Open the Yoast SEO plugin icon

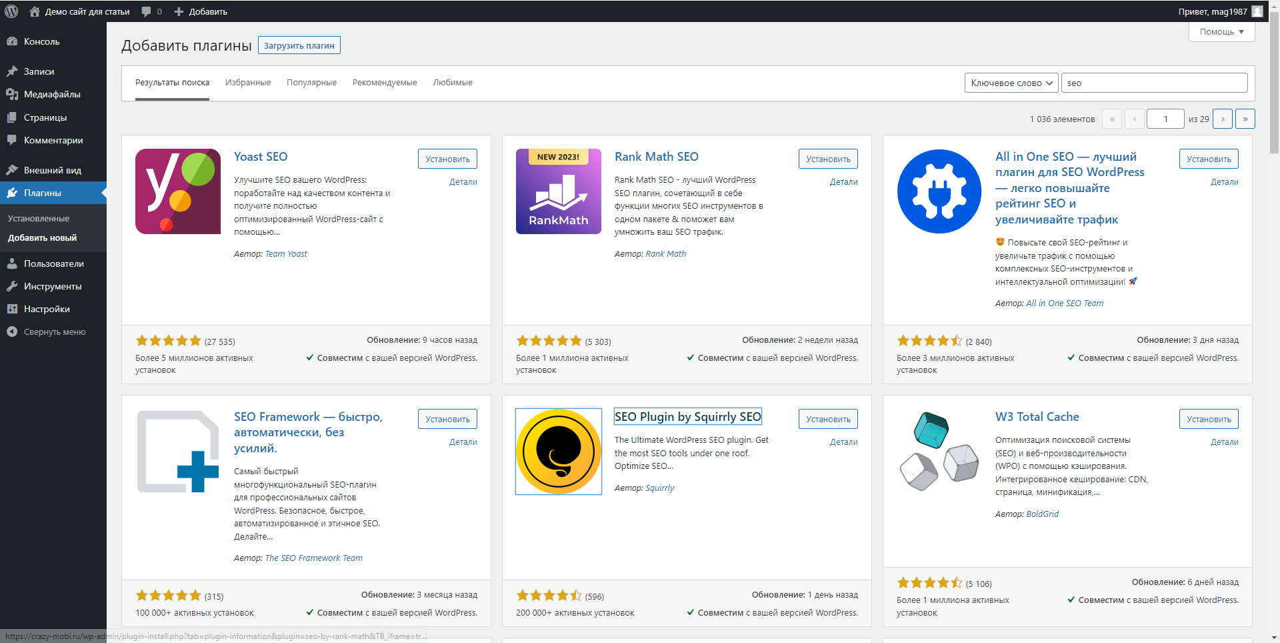tap(178, 191)
